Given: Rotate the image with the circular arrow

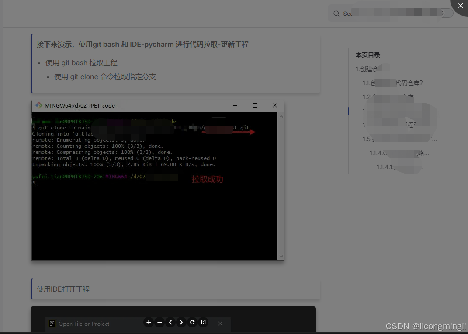Looking at the screenshot, I should point(192,322).
